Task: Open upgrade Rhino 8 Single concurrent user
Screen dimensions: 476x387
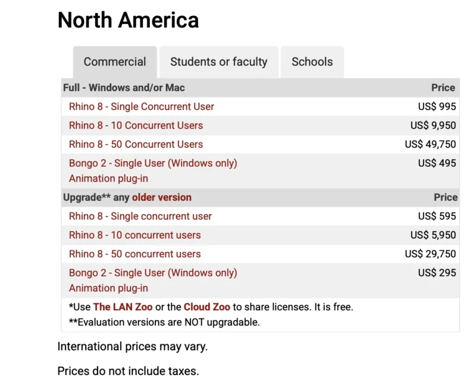Action: coord(140,216)
